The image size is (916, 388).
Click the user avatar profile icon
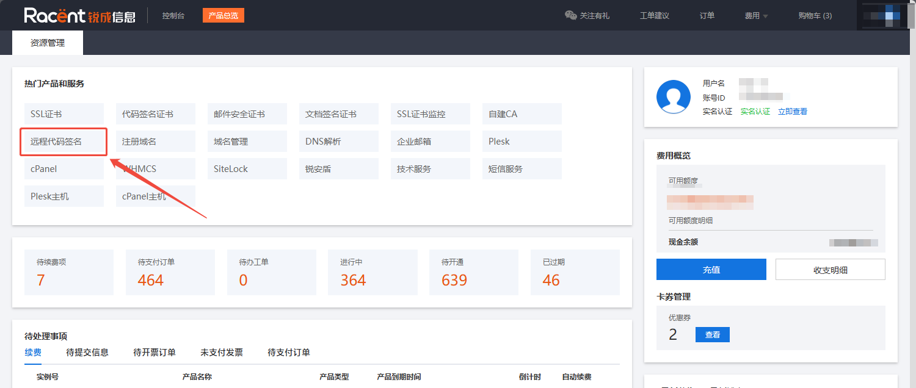click(x=673, y=96)
